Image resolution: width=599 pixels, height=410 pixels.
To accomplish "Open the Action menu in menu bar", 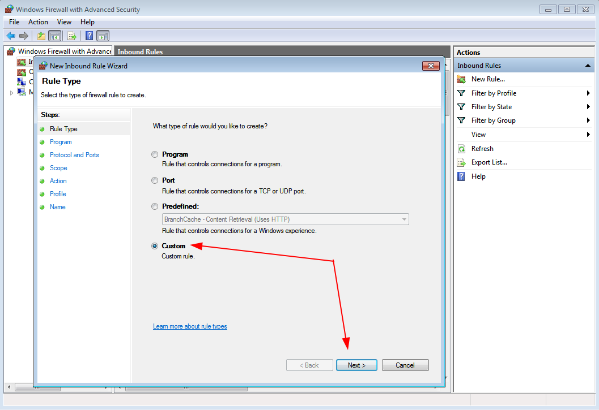I will pyautogui.click(x=38, y=22).
